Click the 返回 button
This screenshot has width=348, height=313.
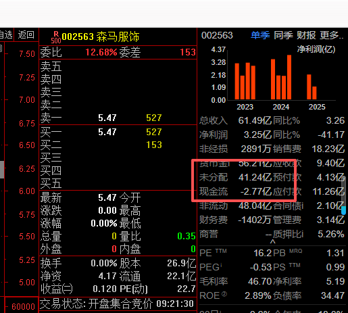point(26,34)
